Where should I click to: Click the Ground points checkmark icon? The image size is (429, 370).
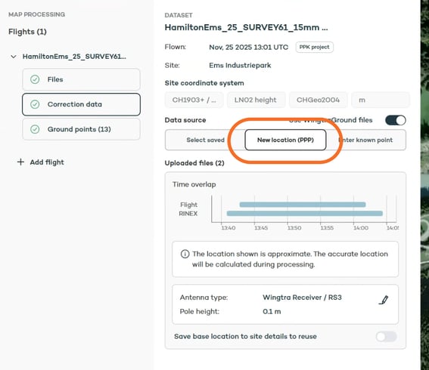pos(35,129)
